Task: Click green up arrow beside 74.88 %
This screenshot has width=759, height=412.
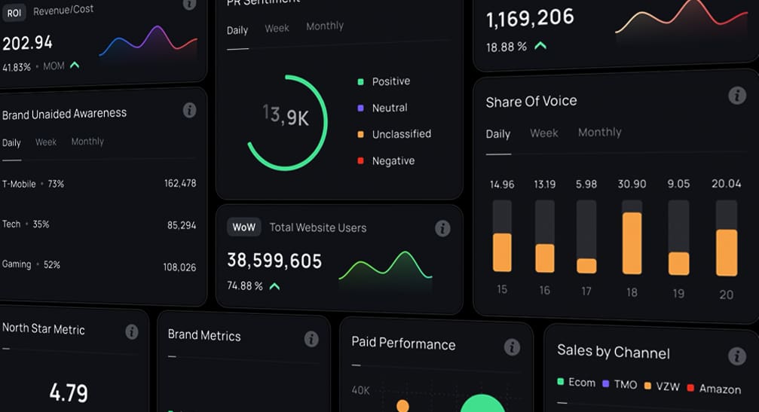Action: 275,286
